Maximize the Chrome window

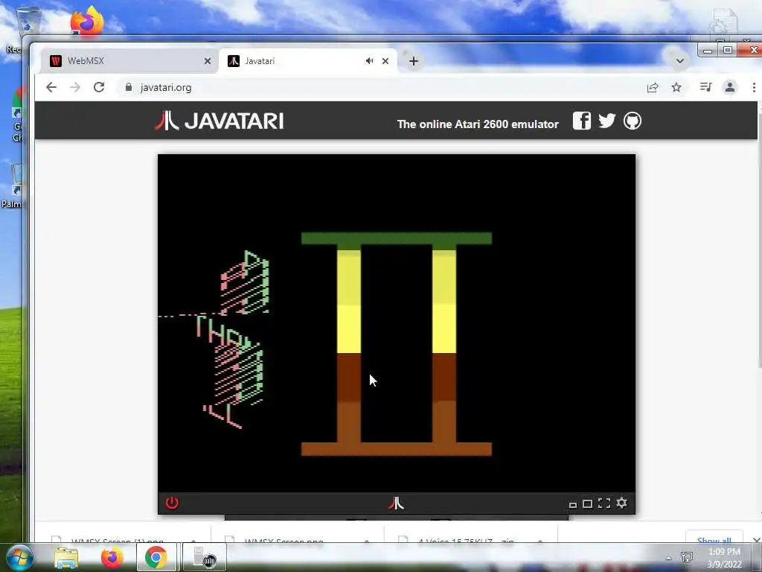[728, 50]
